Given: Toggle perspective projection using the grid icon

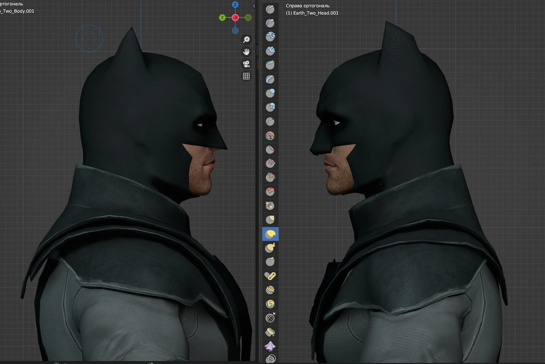Looking at the screenshot, I should pyautogui.click(x=246, y=76).
